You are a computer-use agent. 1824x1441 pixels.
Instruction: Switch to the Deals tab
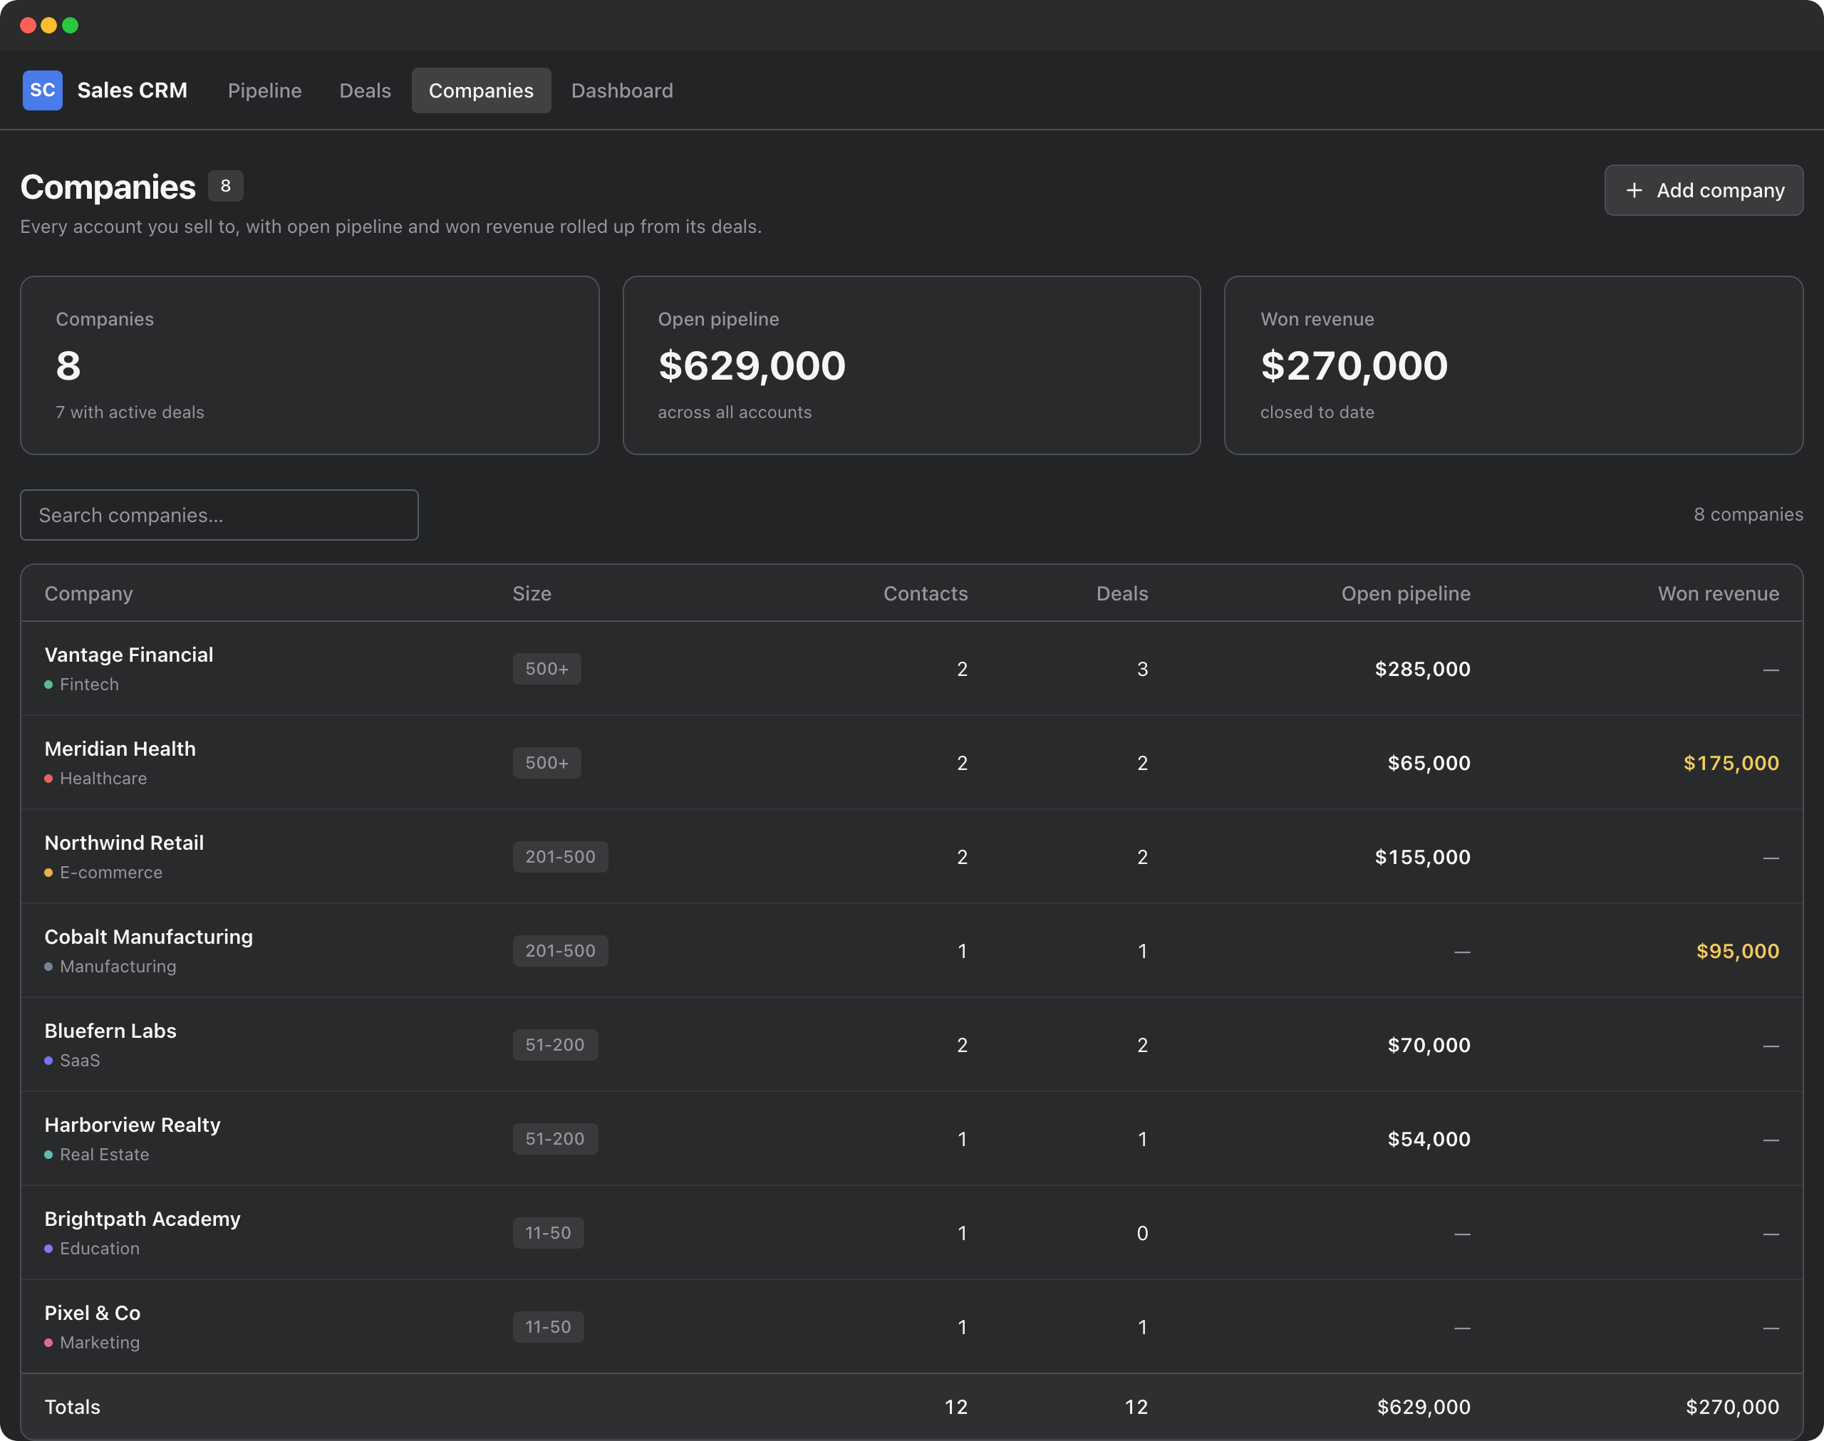point(365,90)
